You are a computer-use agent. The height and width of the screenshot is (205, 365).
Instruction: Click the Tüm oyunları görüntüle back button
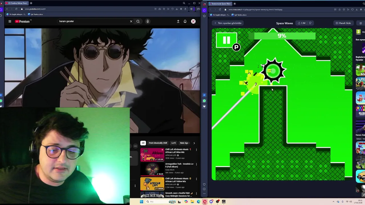click(x=228, y=23)
